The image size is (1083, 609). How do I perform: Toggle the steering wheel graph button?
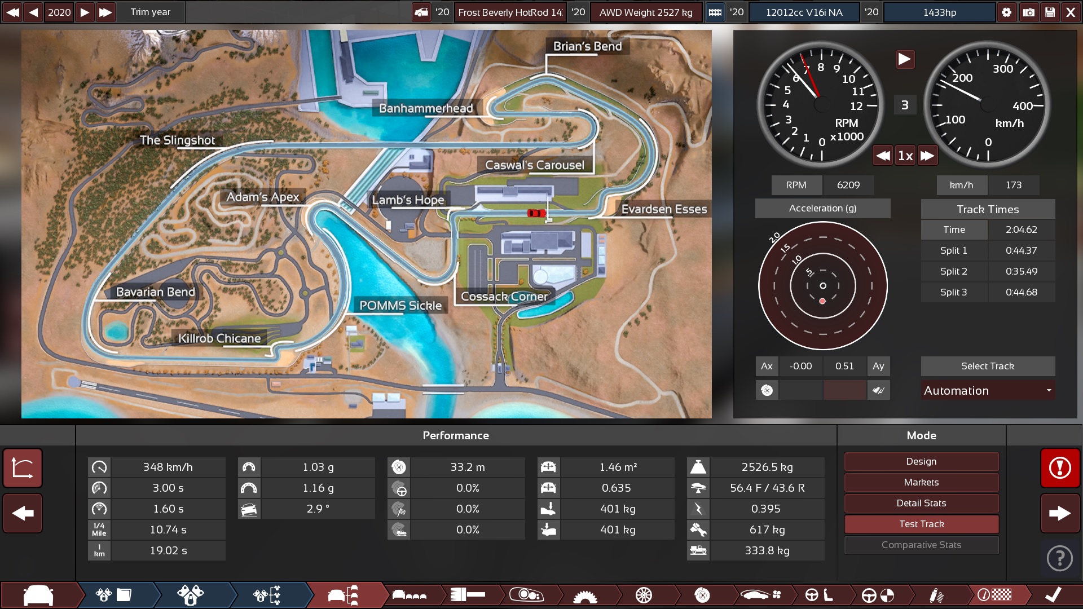[767, 390]
